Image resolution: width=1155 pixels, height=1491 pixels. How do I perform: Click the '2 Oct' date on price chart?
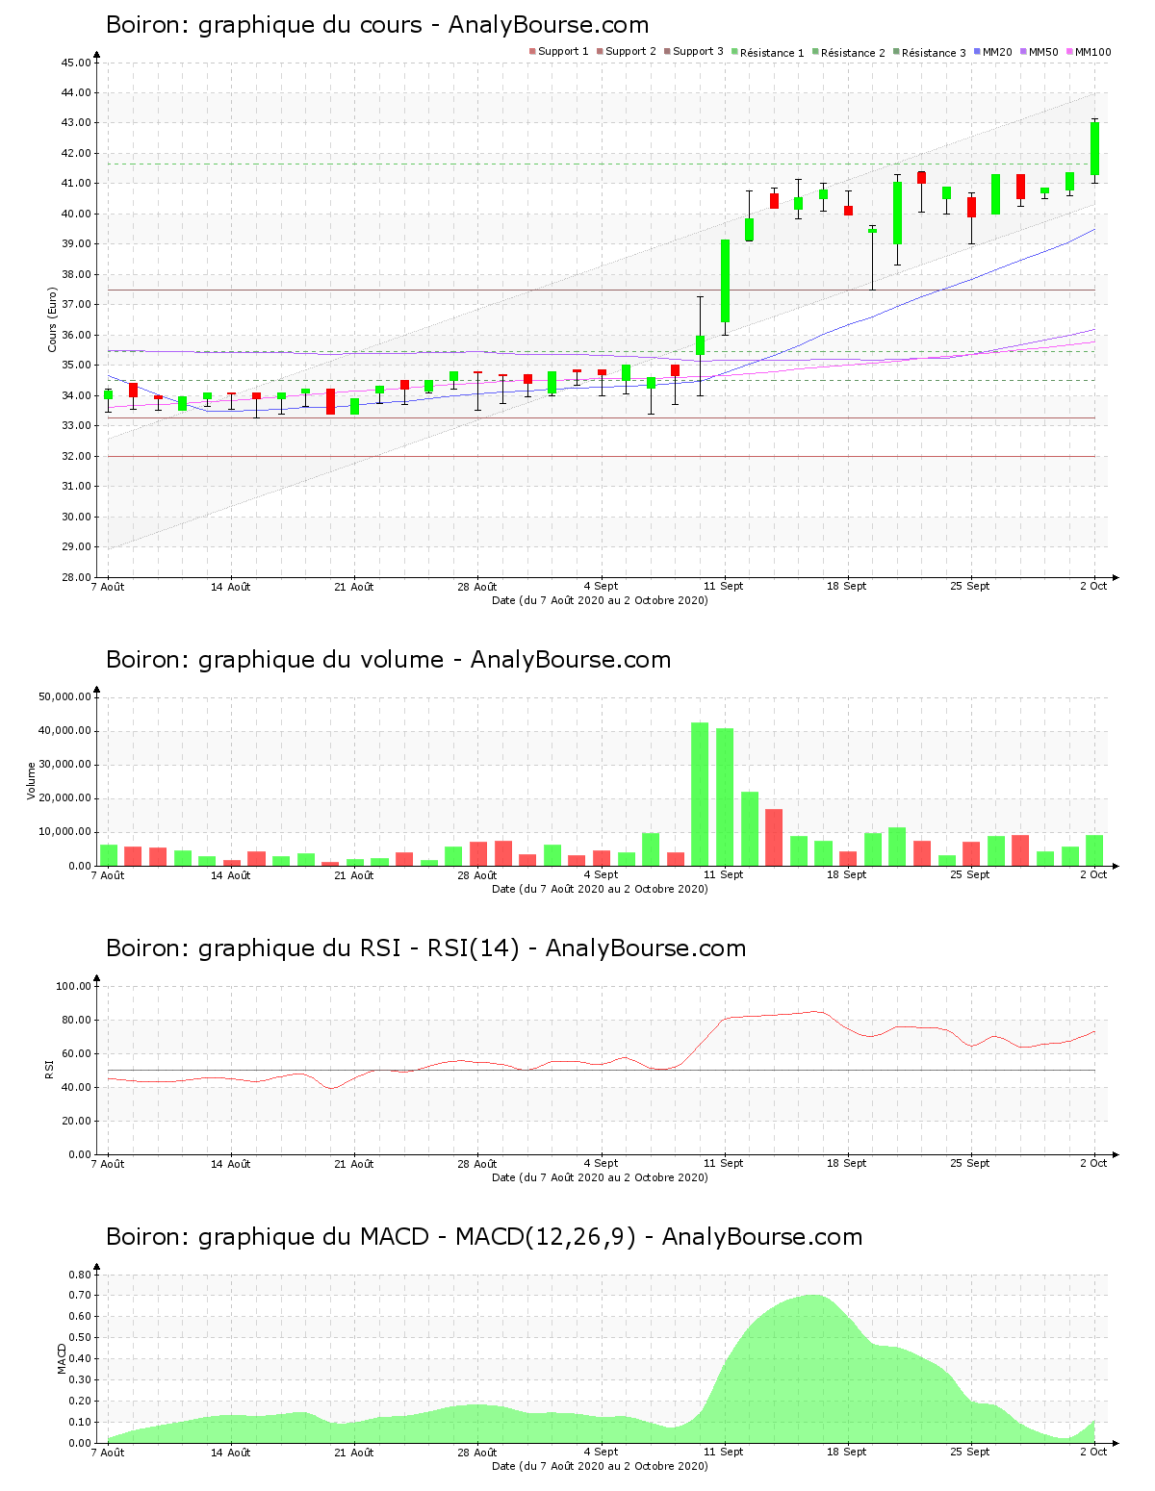pyautogui.click(x=1093, y=586)
